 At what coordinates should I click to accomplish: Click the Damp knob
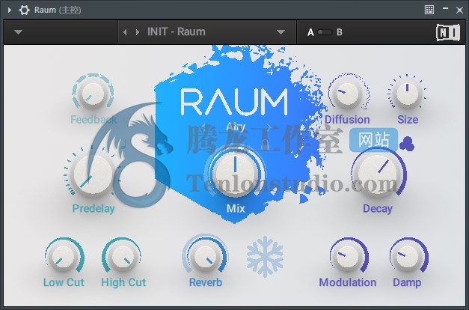pyautogui.click(x=408, y=258)
